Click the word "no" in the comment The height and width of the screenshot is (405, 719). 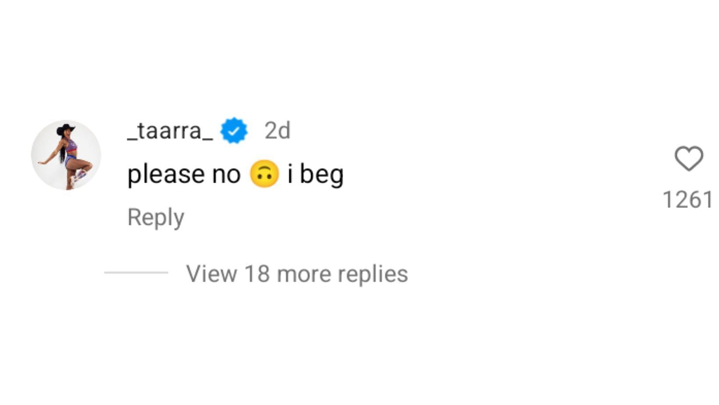coord(226,174)
